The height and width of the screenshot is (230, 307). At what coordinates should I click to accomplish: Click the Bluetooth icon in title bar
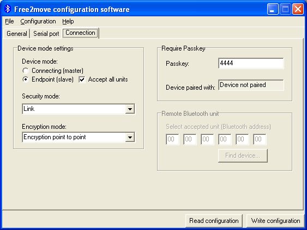click(x=8, y=9)
